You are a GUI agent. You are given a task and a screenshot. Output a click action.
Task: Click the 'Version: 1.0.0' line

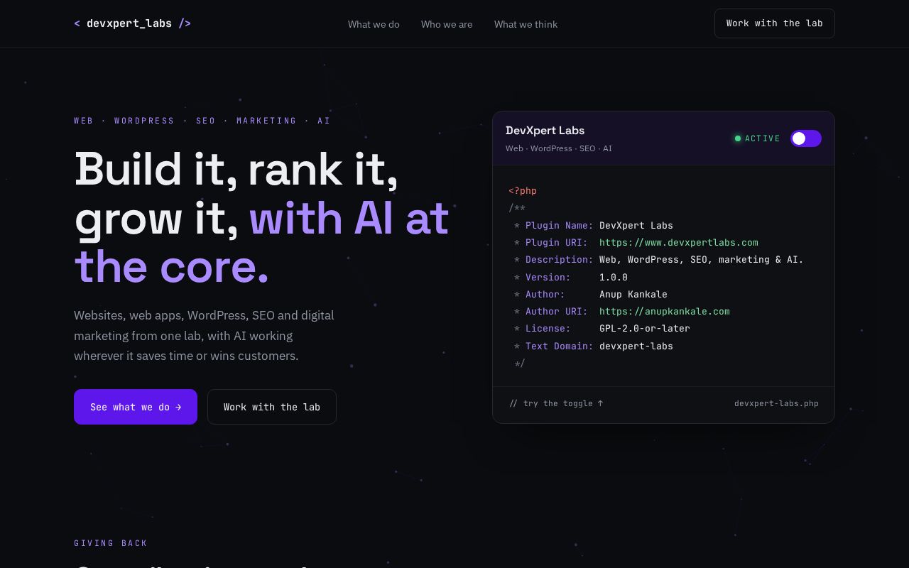click(x=571, y=278)
